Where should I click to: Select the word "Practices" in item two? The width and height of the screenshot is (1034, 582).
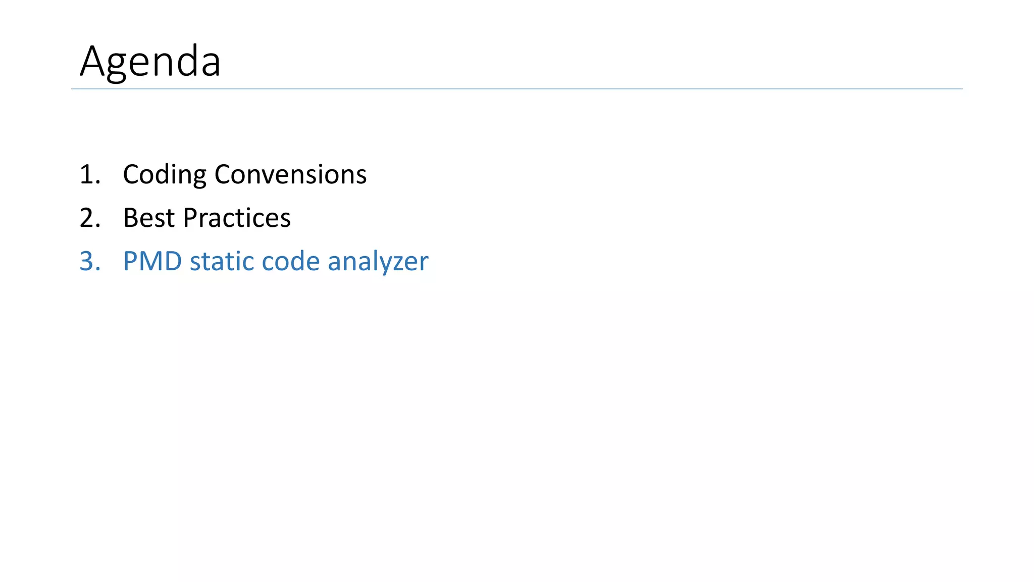point(236,218)
